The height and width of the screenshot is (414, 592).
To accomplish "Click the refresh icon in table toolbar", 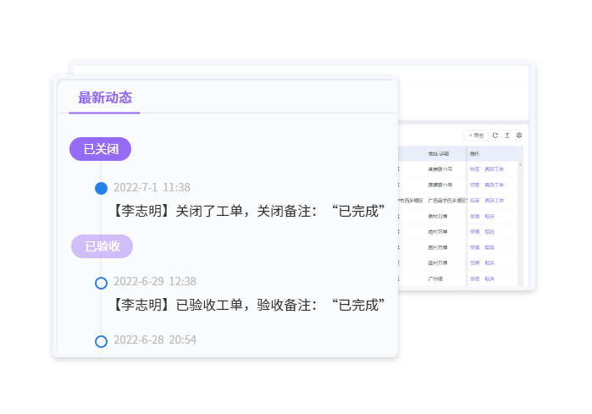I will click(495, 135).
